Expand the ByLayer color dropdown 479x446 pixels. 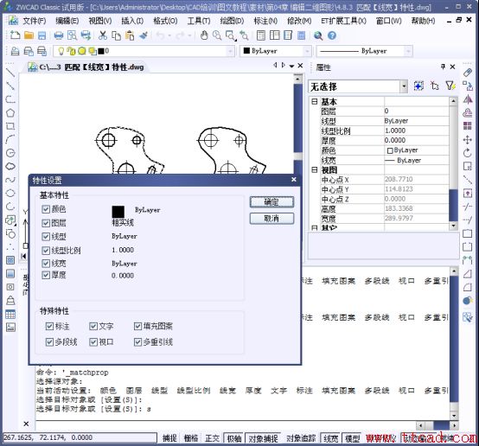coord(276,51)
